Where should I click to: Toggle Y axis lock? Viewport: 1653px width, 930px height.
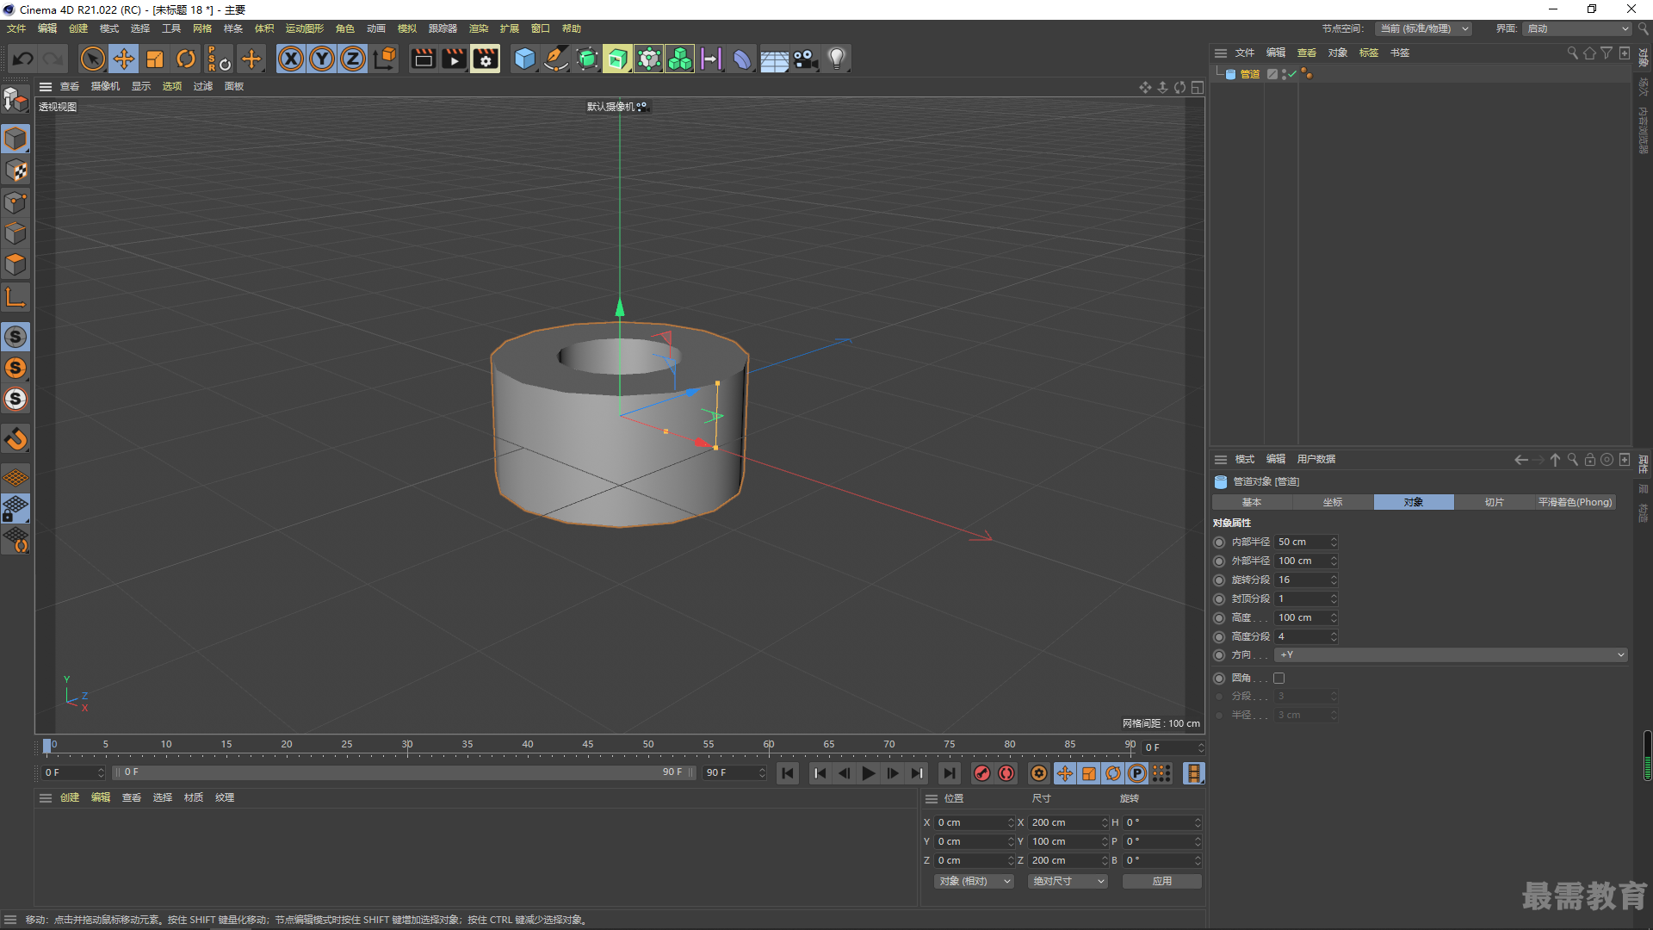coord(322,59)
